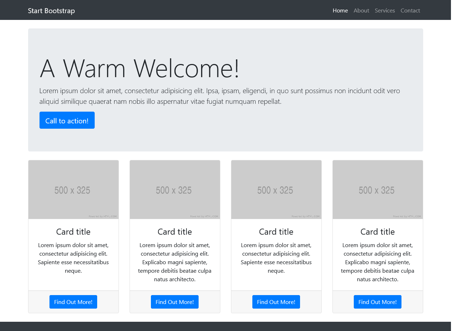Click the Start Bootstrap brand link
The height and width of the screenshot is (331, 457).
click(x=51, y=11)
